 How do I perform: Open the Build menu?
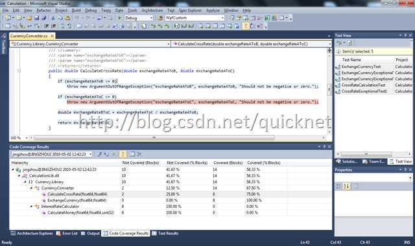pyautogui.click(x=77, y=10)
